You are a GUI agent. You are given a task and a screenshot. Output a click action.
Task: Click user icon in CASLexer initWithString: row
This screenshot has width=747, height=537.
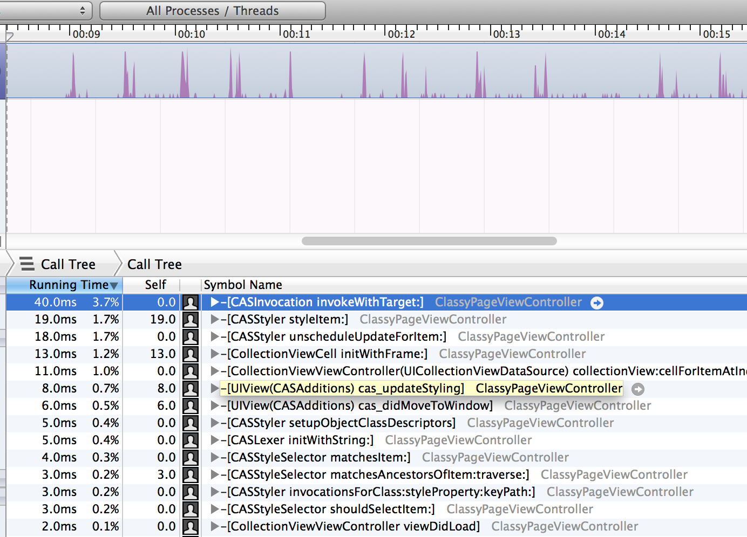point(191,440)
